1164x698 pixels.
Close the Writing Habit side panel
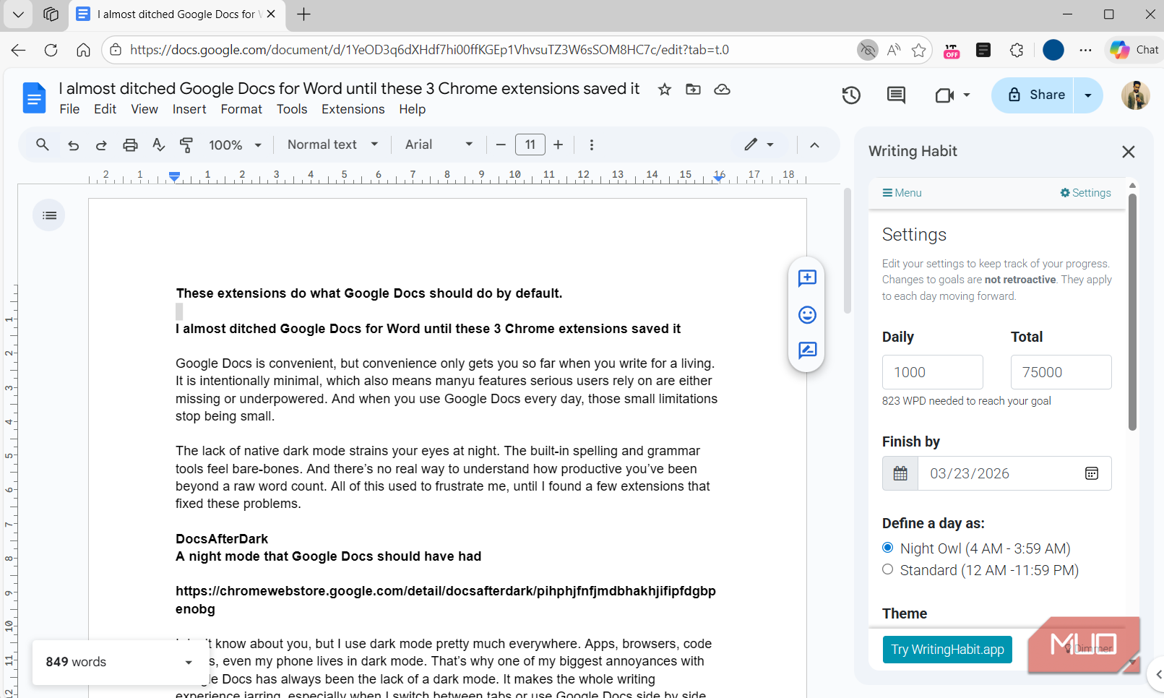click(x=1128, y=152)
